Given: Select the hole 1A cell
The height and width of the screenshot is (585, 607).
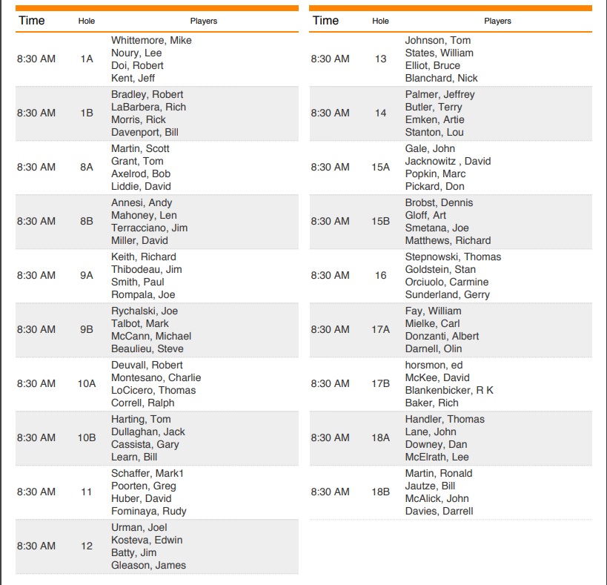Looking at the screenshot, I should point(87,59).
